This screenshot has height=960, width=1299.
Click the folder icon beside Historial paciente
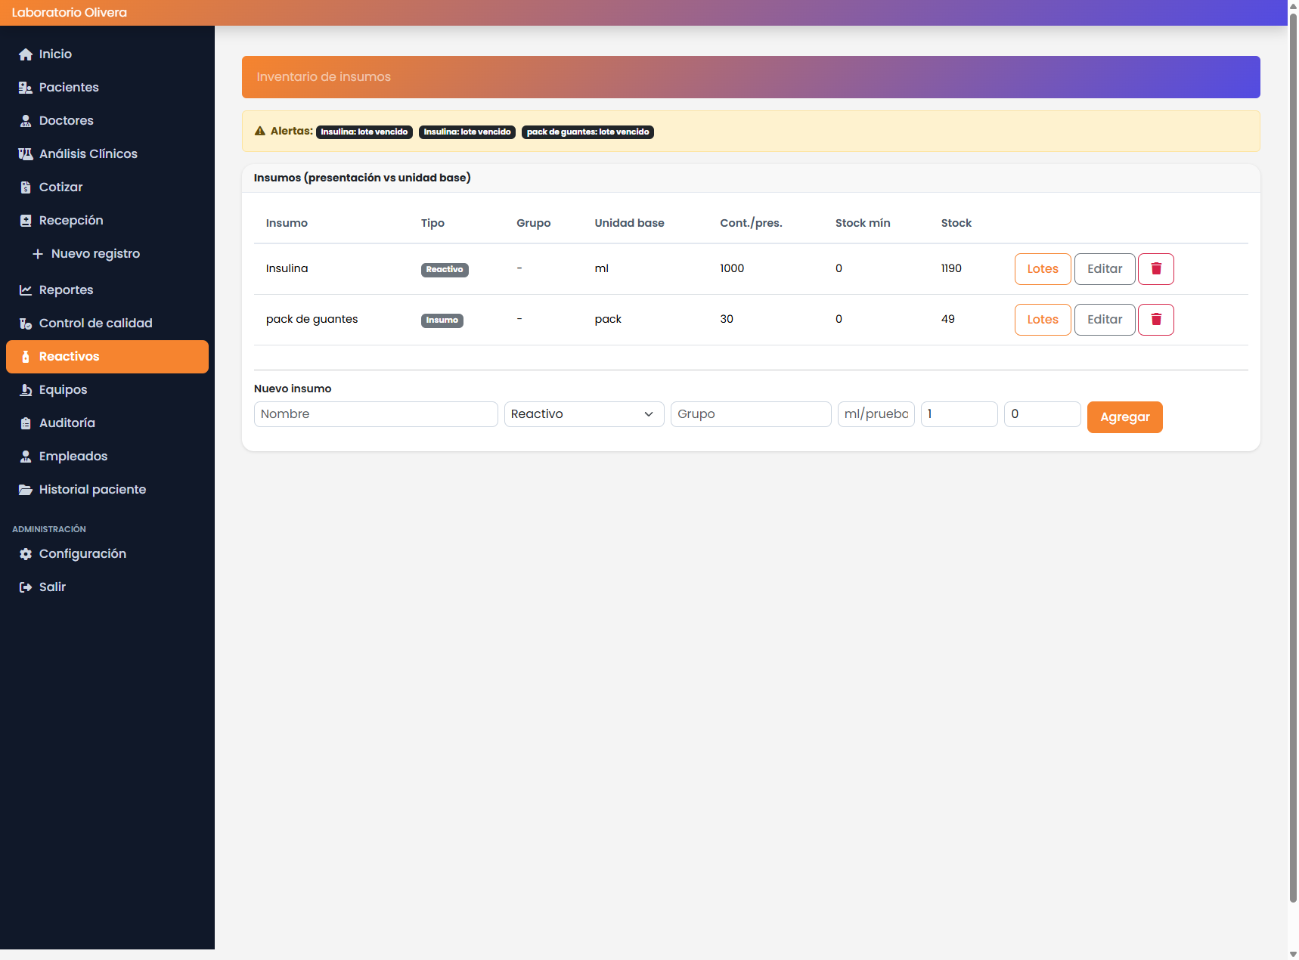pyautogui.click(x=26, y=490)
